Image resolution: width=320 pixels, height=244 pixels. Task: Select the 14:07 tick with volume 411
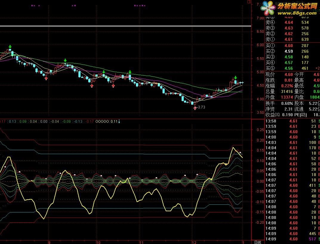point(293,186)
